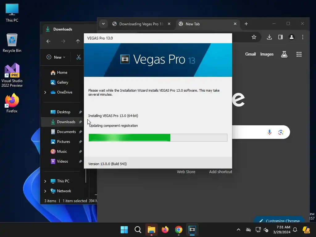Toggle the Chrome side panel icon

tap(280, 37)
